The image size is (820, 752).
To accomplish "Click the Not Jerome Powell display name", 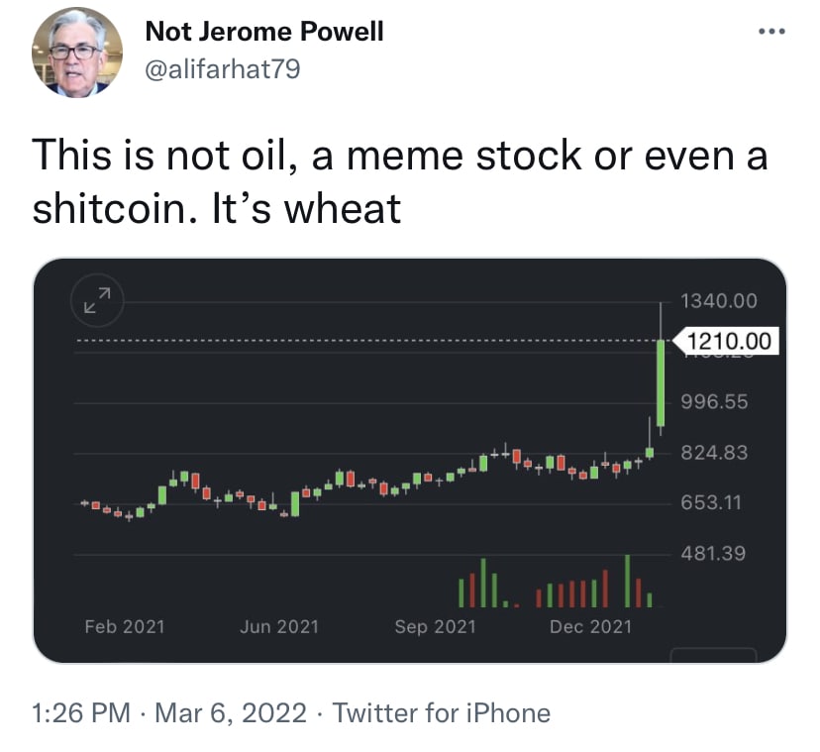I will (x=263, y=31).
